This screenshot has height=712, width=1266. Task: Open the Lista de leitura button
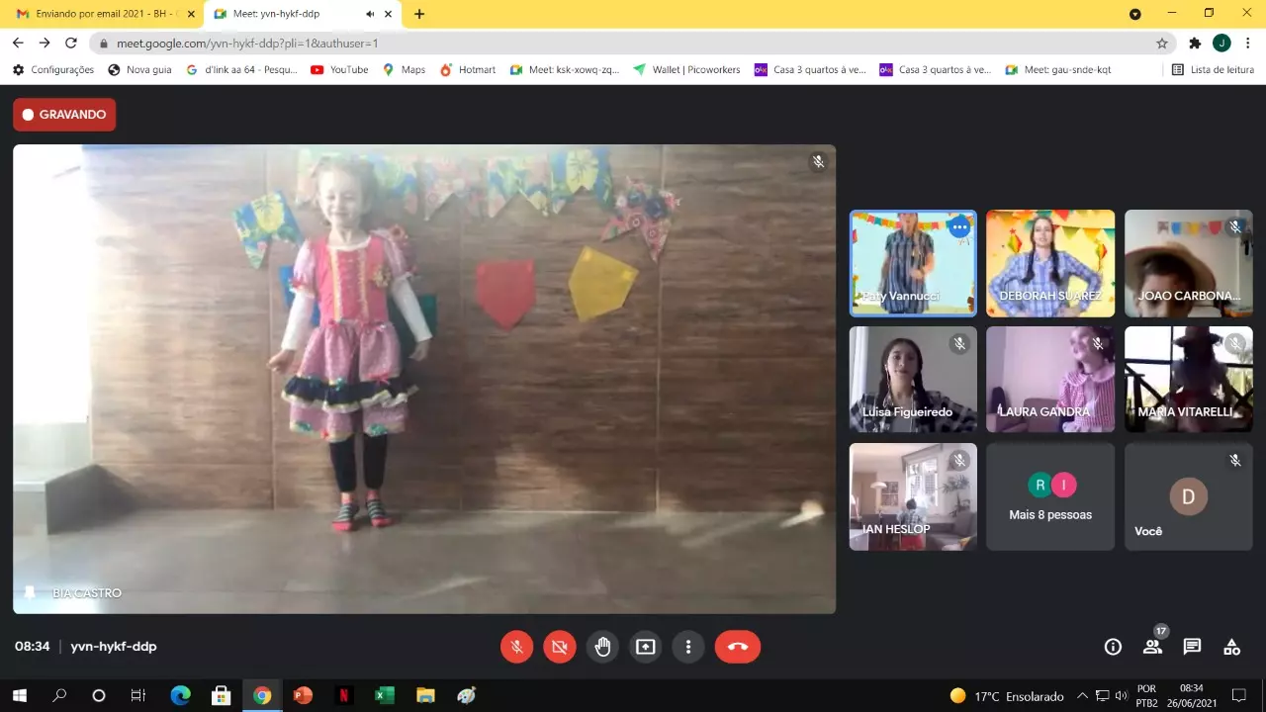1213,70
